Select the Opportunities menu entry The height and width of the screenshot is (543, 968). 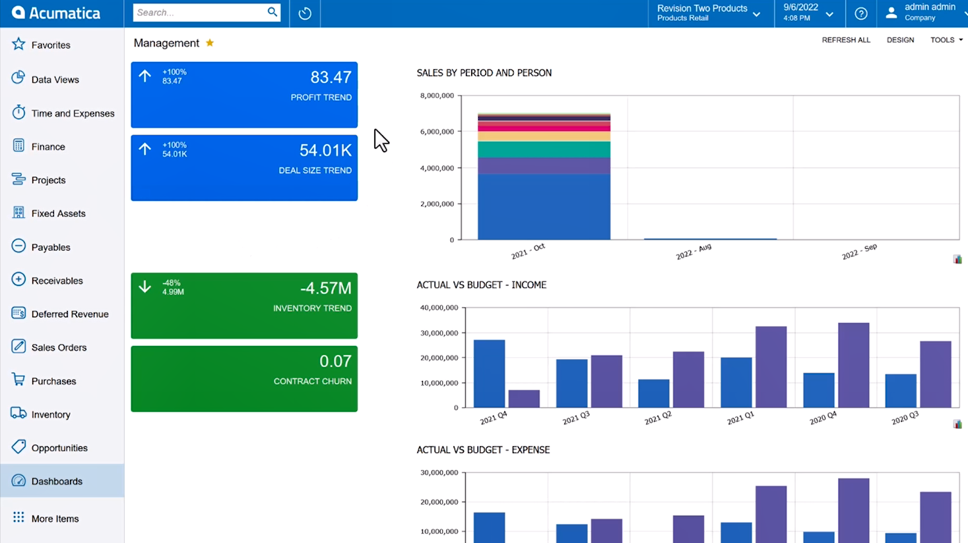click(x=59, y=447)
